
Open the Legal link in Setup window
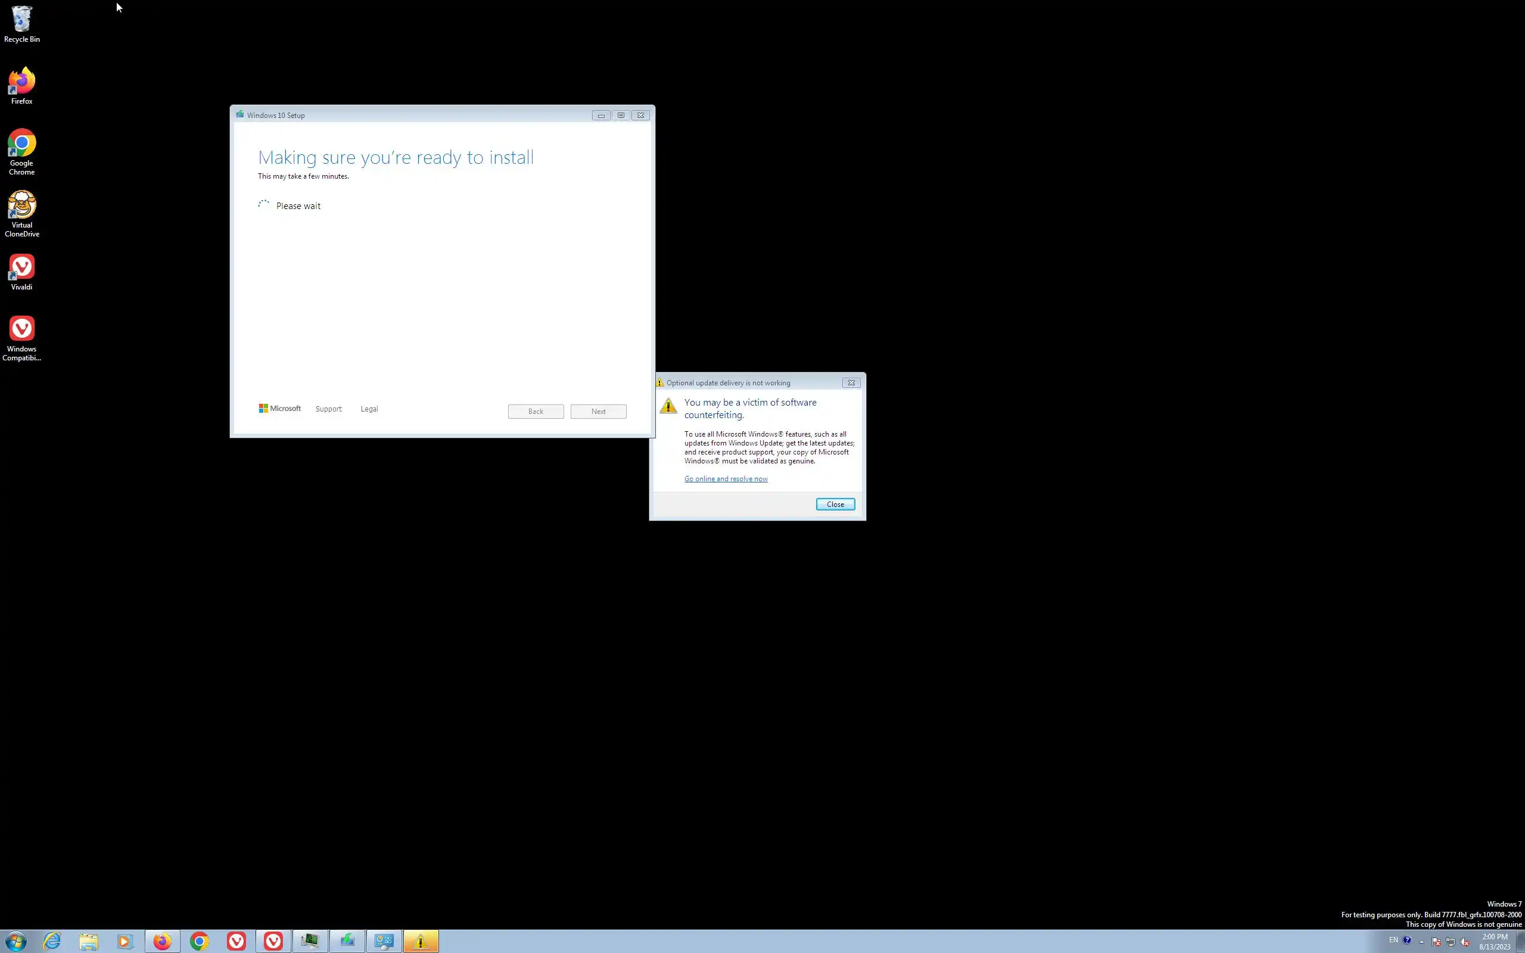point(369,409)
